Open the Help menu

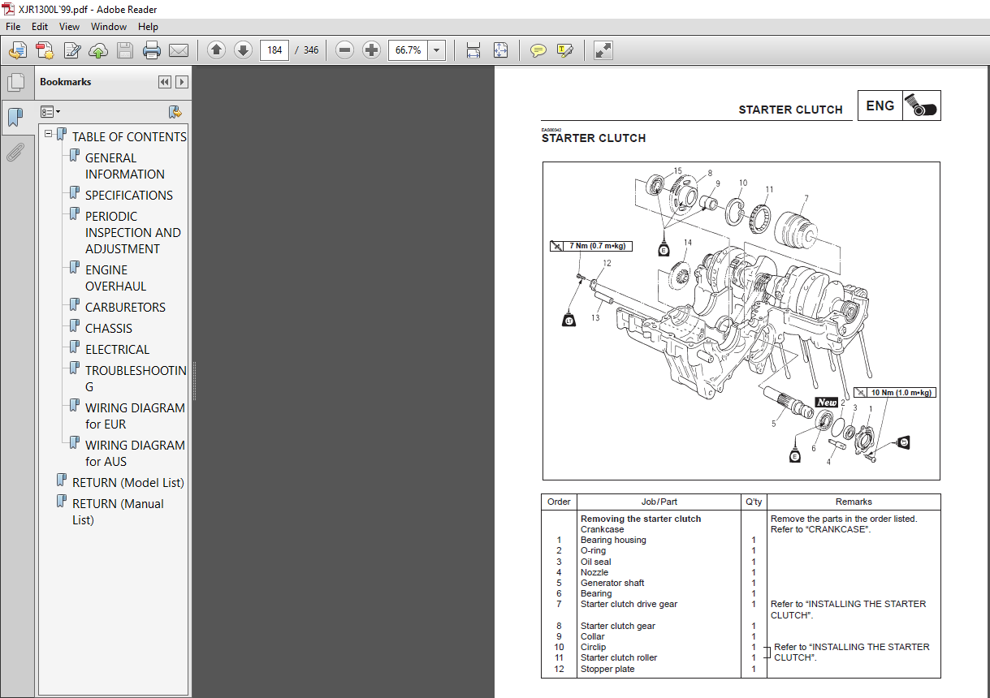[x=148, y=27]
